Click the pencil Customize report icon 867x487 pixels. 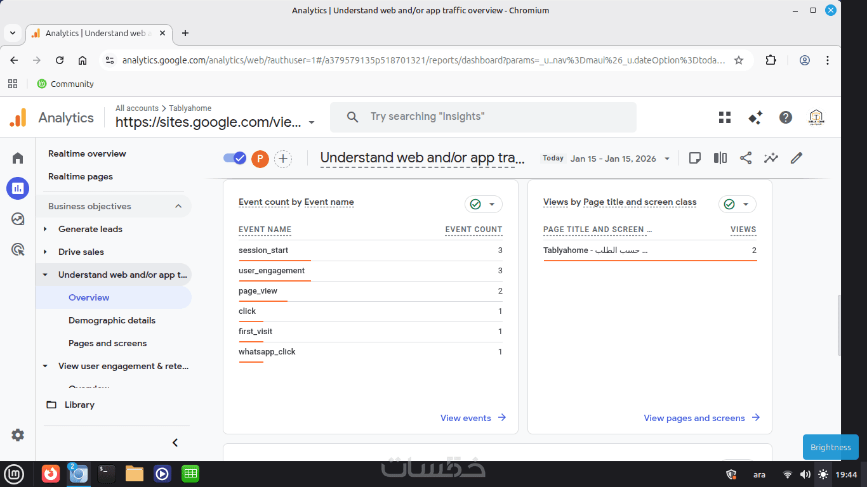797,158
